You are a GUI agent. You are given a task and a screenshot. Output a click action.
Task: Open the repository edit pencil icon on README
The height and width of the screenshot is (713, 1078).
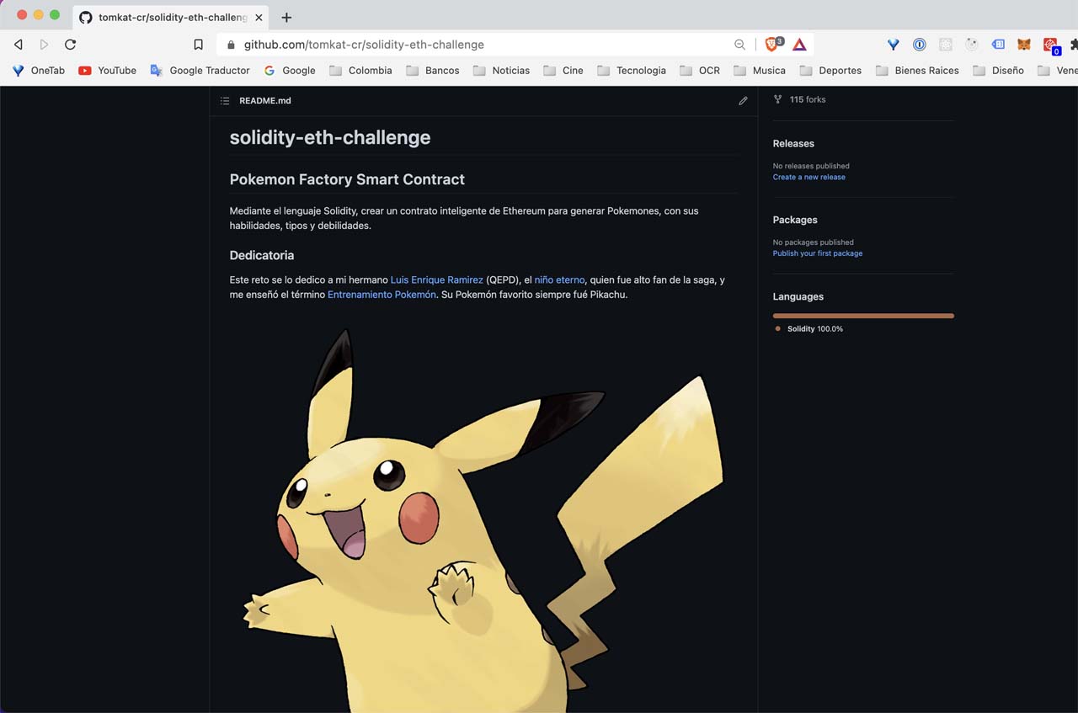(743, 100)
